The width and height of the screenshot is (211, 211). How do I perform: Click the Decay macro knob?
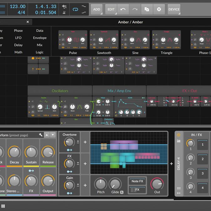pyautogui.click(x=14, y=152)
